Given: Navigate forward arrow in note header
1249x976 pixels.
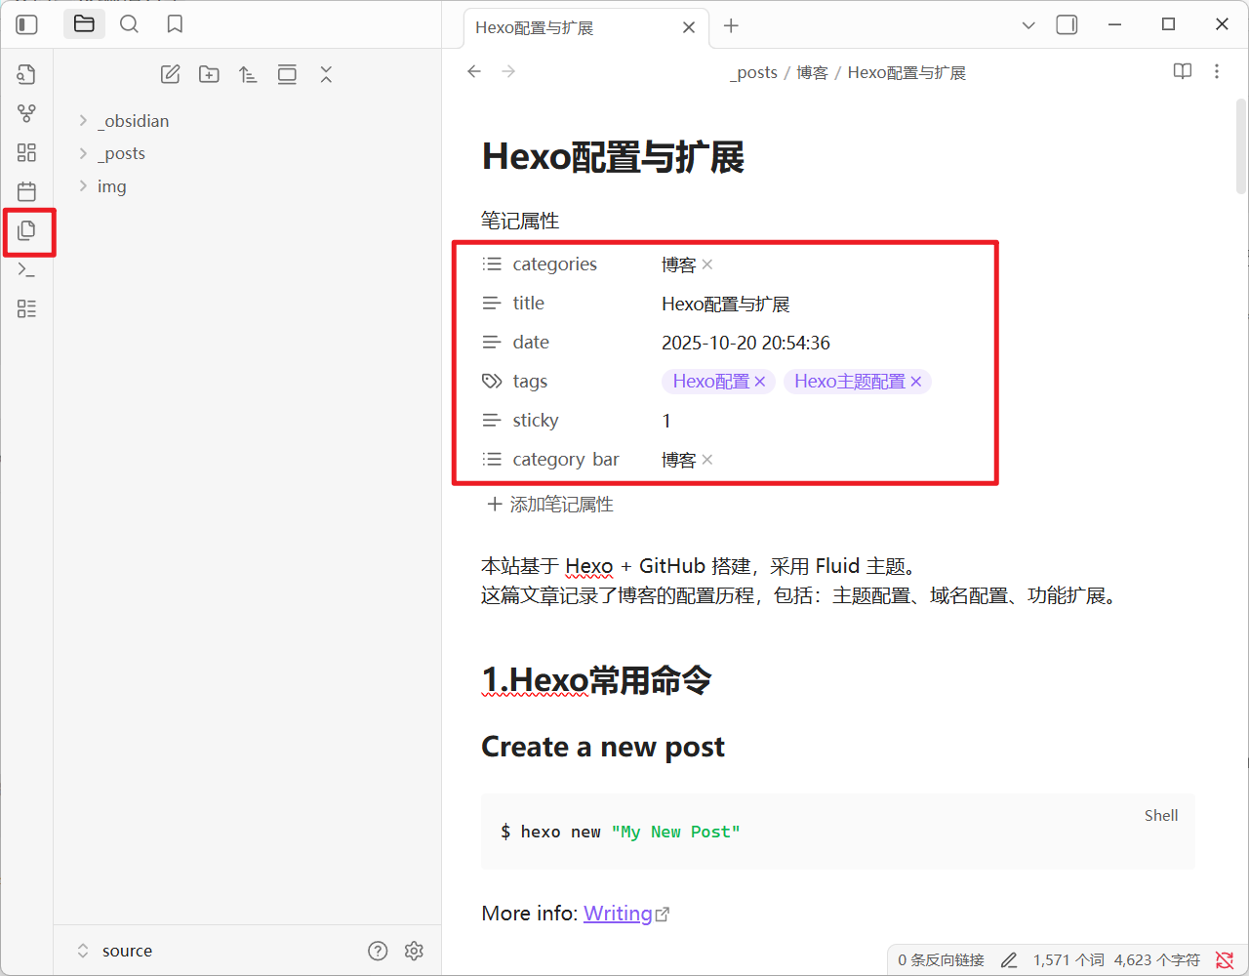Looking at the screenshot, I should pyautogui.click(x=508, y=71).
